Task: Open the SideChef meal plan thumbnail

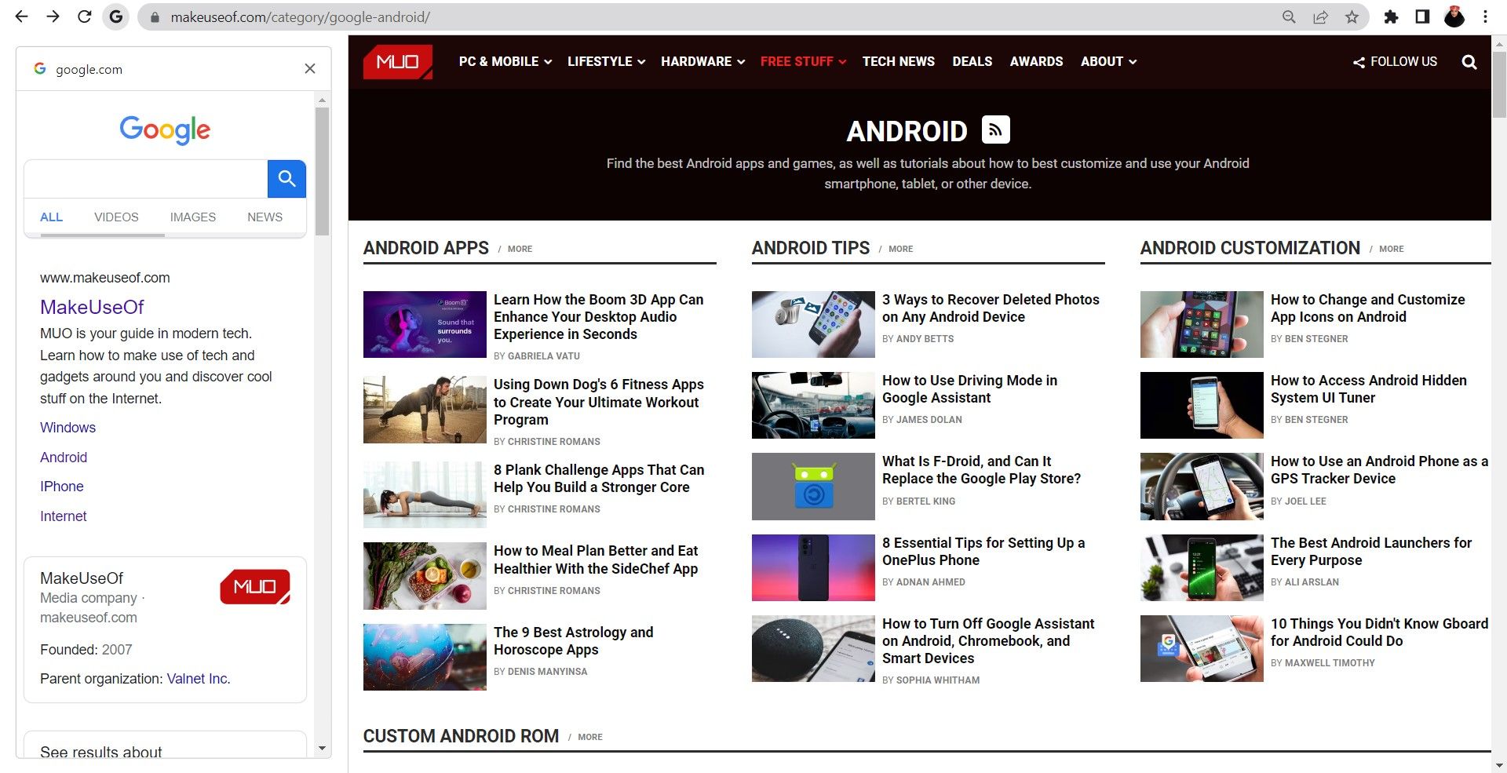Action: coord(425,576)
